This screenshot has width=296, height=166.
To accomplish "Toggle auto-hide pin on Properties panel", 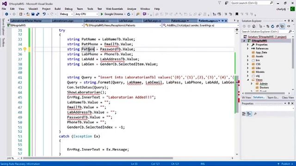I will click(289, 103).
